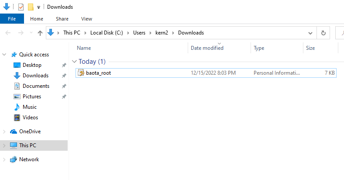Select Downloads in the address breadcrumb

(x=191, y=33)
